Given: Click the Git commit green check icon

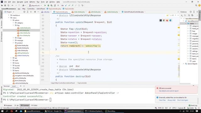Looking at the screenshot, I should coord(69,6).
